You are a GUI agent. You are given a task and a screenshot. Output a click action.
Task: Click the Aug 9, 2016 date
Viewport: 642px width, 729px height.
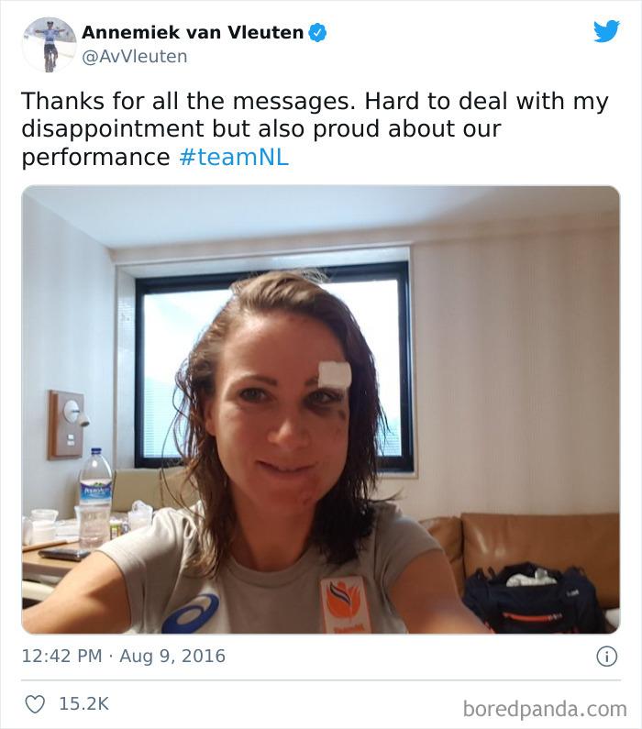point(172,656)
